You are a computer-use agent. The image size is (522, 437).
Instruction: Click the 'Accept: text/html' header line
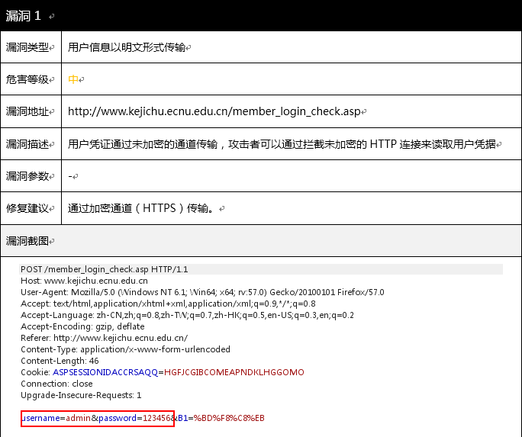(x=168, y=304)
